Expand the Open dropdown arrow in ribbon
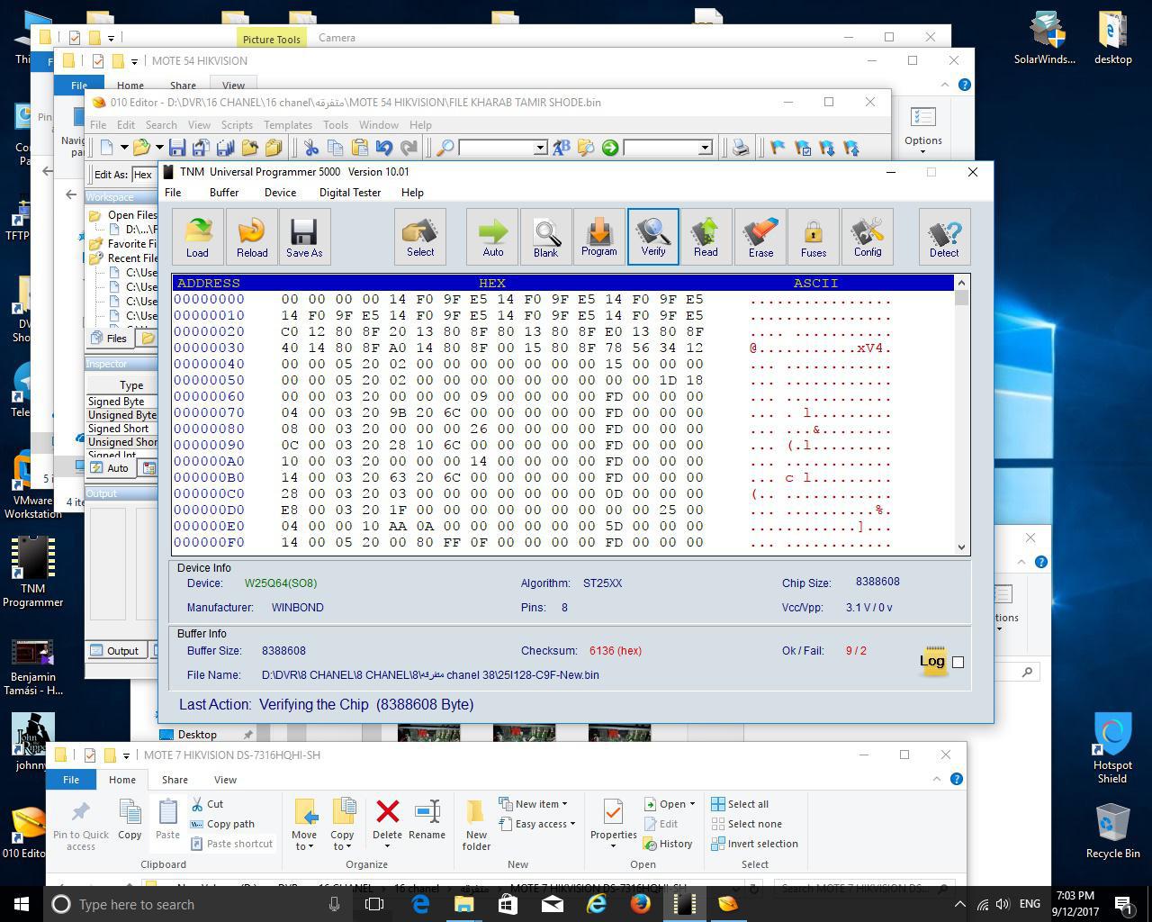The width and height of the screenshot is (1152, 922). [691, 804]
